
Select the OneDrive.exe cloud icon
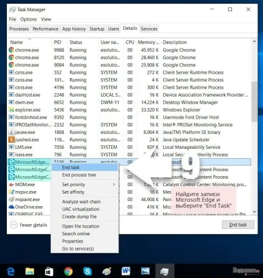pos(11,207)
